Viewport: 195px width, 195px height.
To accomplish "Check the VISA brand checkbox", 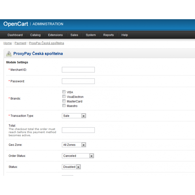I will [64, 92].
